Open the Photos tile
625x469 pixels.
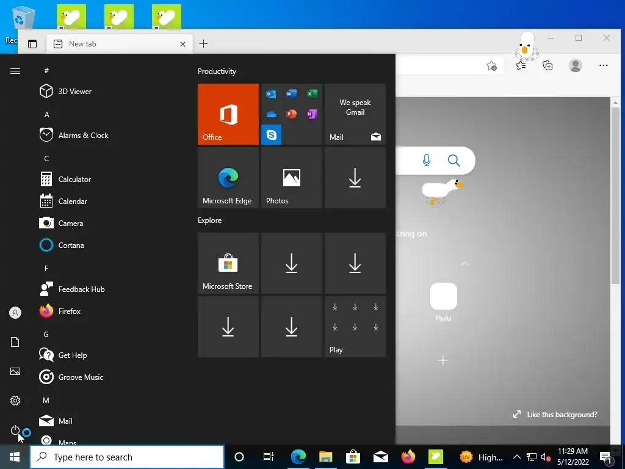(291, 178)
